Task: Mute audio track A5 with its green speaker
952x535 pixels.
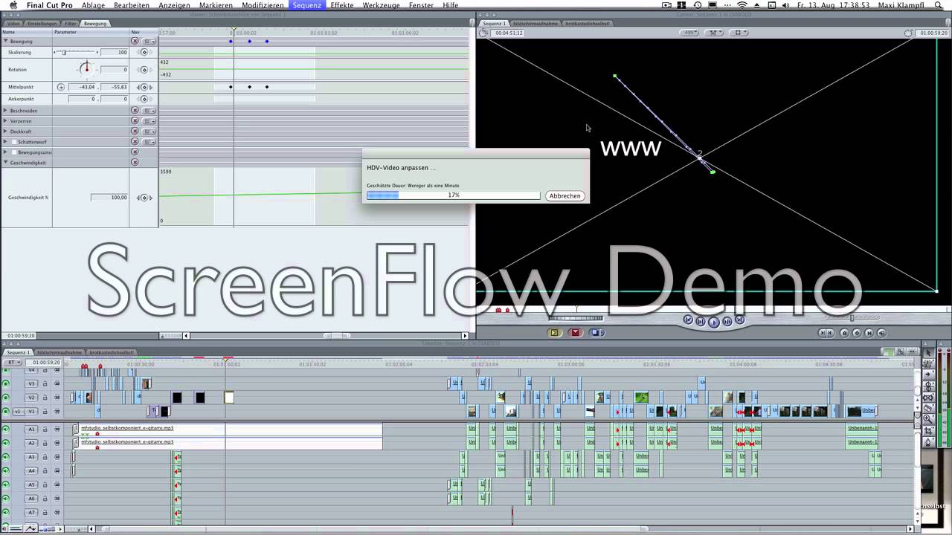Action: (x=6, y=484)
